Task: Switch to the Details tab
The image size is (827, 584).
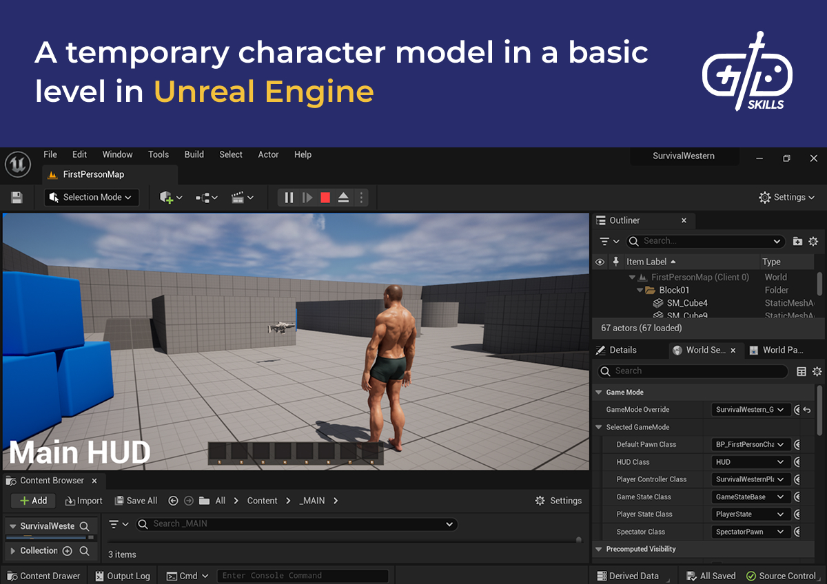Action: tap(624, 350)
